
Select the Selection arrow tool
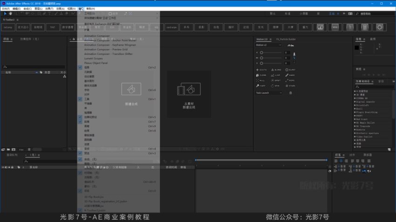(x=5, y=13)
